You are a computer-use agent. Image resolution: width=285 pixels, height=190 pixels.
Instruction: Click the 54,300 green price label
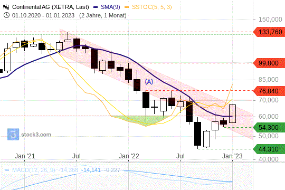click(x=269, y=127)
